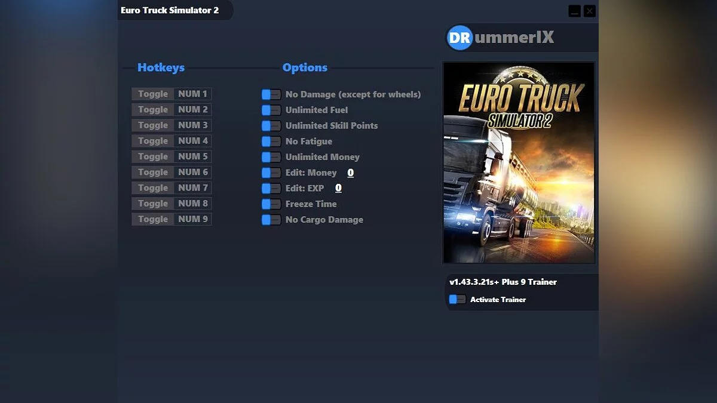Click the 0 value next to Edit: EXP
Viewport: 717px width, 403px height.
click(338, 188)
